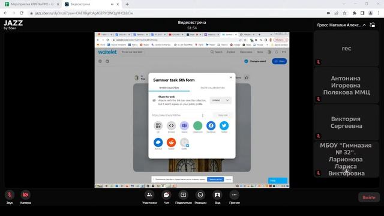Click Search in the shared Wakelet header

pos(217,52)
